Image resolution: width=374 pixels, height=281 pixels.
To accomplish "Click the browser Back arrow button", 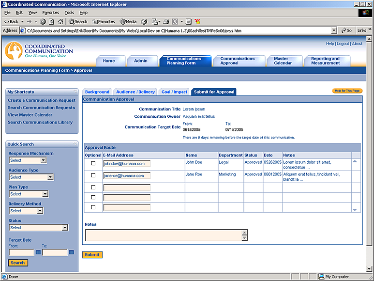I will coord(11,22).
